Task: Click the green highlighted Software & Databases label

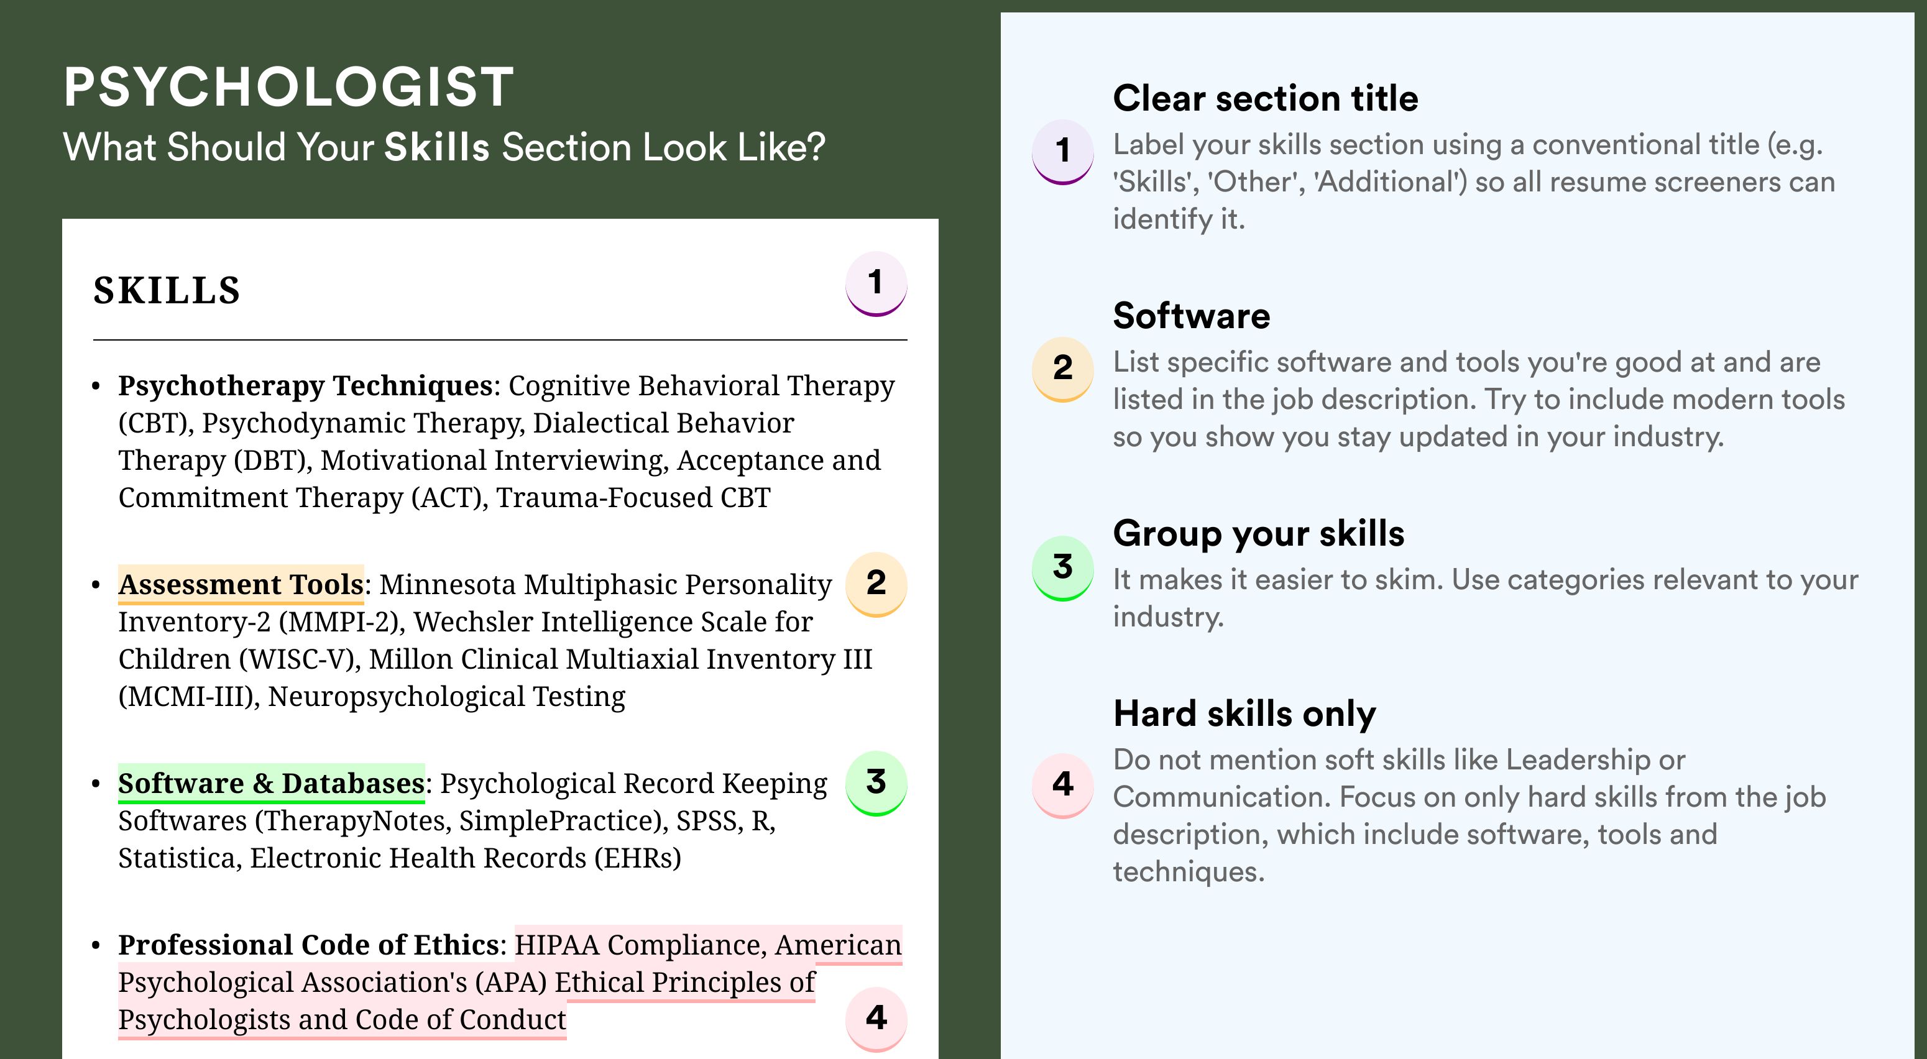Action: coord(272,783)
